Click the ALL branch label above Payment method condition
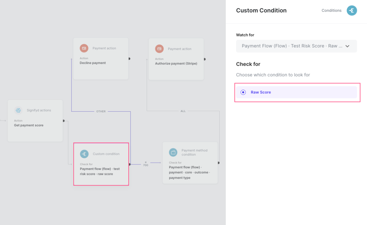This screenshot has height=225, width=367. pyautogui.click(x=183, y=111)
